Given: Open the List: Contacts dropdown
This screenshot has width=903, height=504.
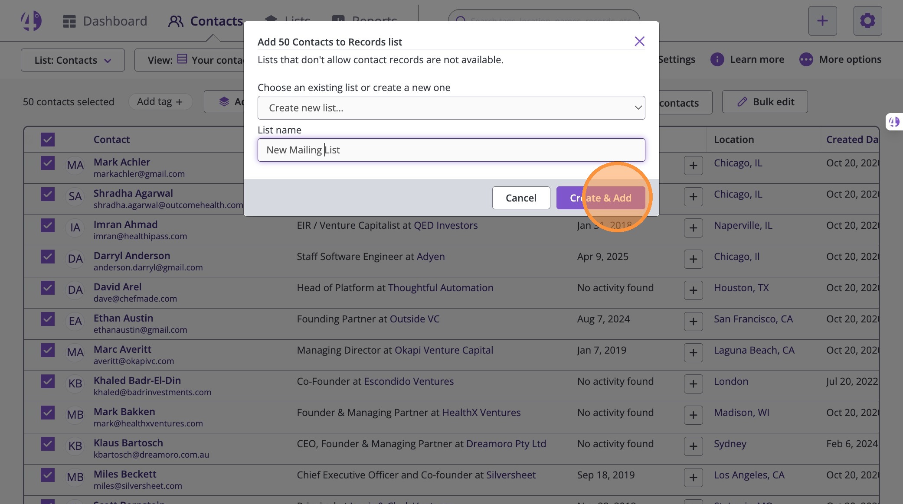Looking at the screenshot, I should click(x=73, y=60).
